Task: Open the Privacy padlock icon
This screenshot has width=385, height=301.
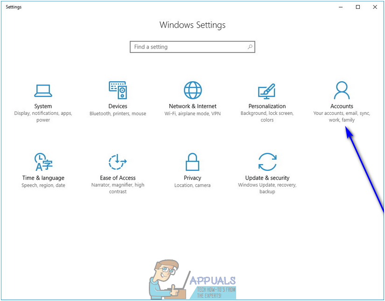Action: (x=192, y=162)
